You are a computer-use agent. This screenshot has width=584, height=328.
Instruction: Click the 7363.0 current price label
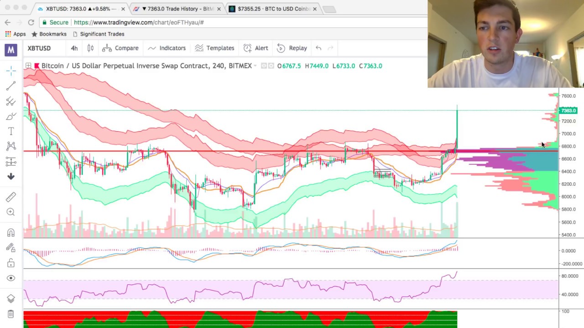(568, 111)
